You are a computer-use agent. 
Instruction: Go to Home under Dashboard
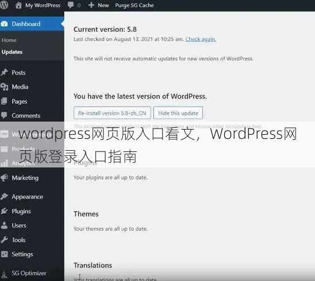click(9, 40)
